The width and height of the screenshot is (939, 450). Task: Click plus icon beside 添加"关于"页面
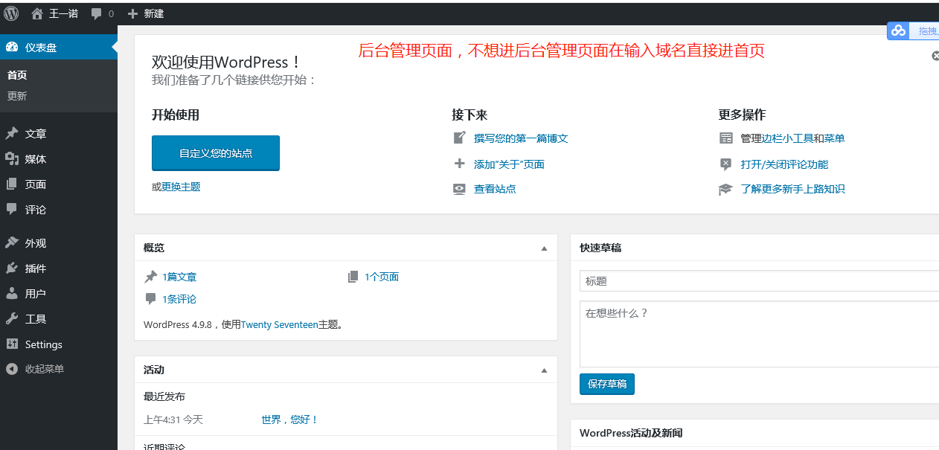click(459, 164)
